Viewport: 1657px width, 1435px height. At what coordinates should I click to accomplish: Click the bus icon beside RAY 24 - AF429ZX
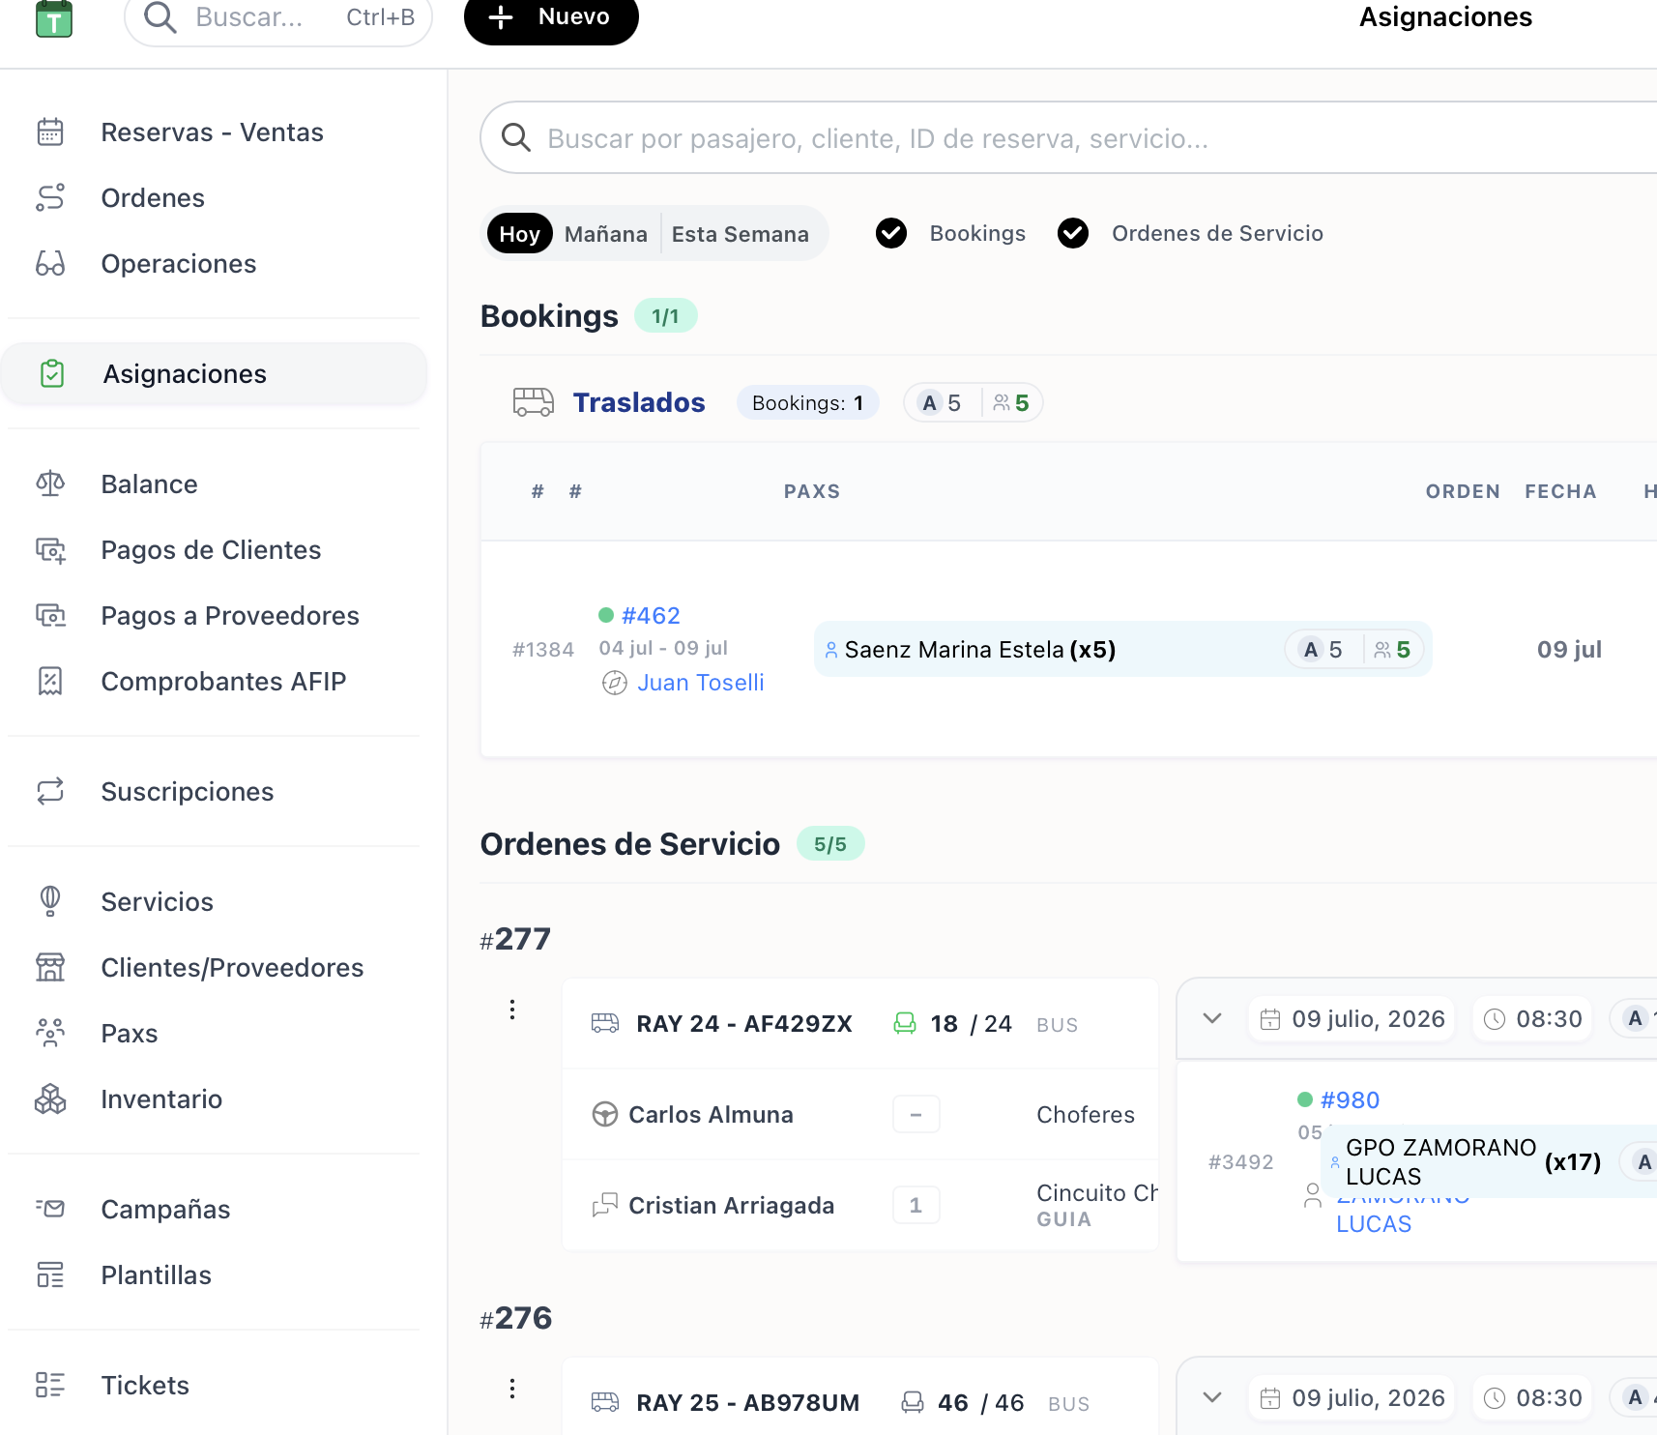(605, 1023)
